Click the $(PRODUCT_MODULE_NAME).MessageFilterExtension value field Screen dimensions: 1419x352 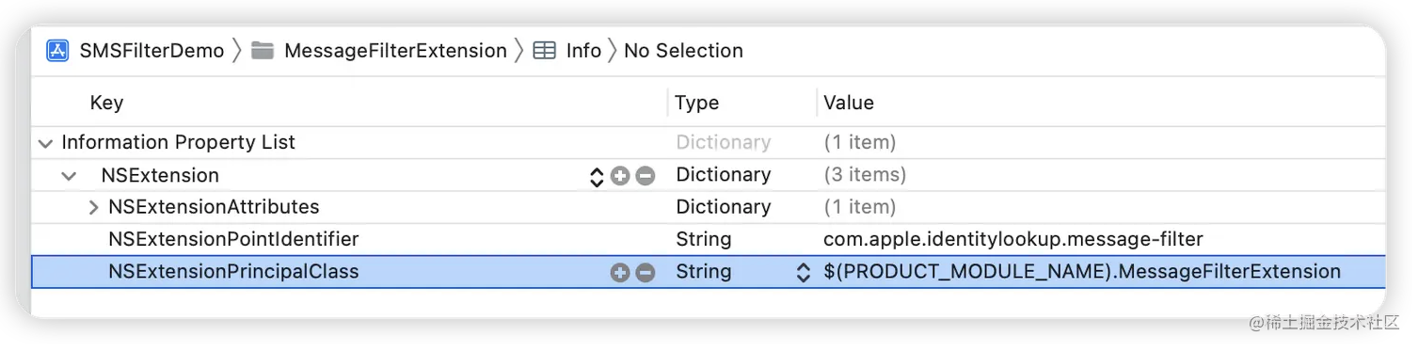pos(1082,272)
